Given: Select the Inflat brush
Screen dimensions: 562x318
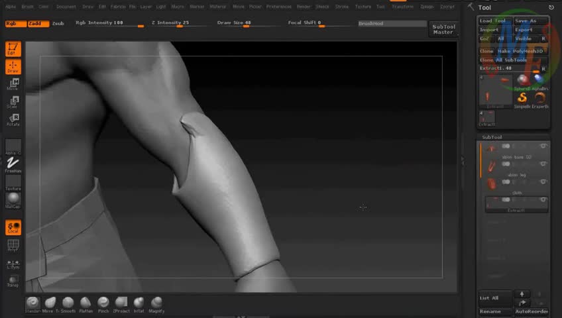Looking at the screenshot, I should click(139, 305).
